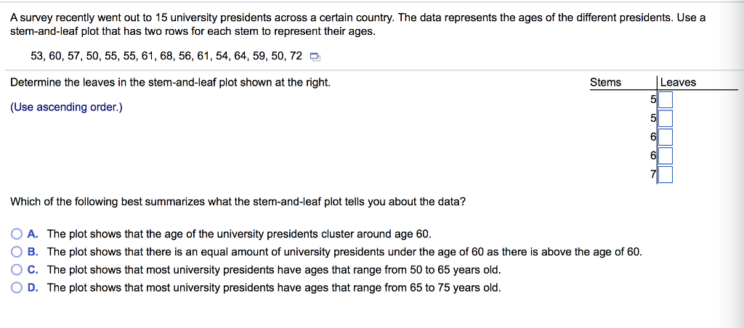The width and height of the screenshot is (744, 328).
Task: Select the leaf field in the second stem 6 row
Action: (666, 155)
